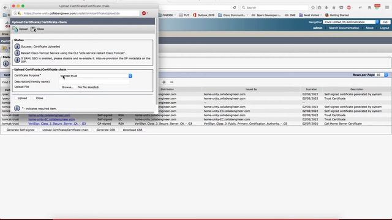Viewport: 392px width, 220px height.
Task: Click the adblock icon in popup address bar
Action: (x=144, y=13)
